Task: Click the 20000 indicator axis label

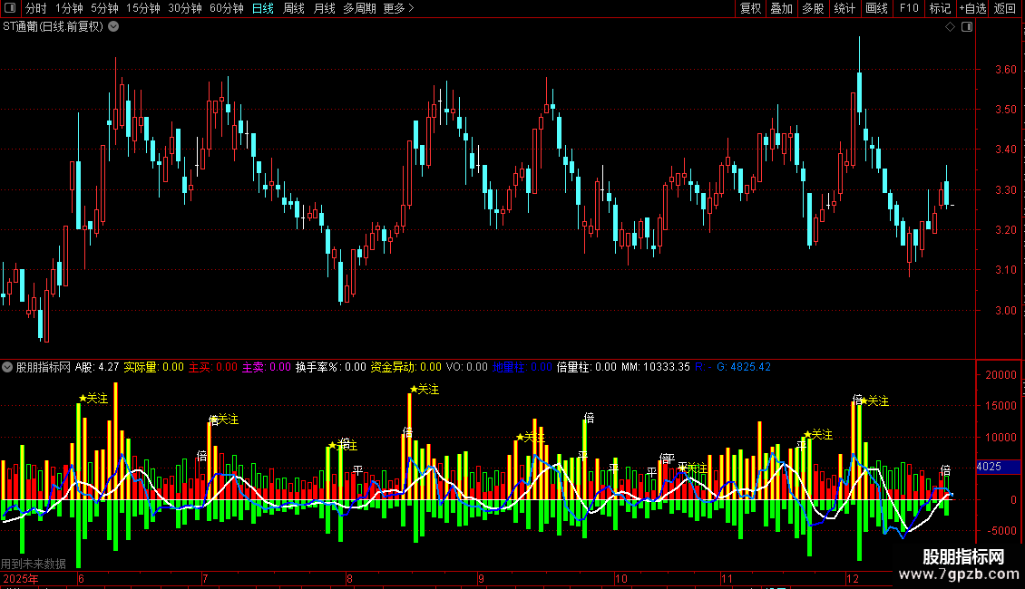Action: coord(1001,375)
